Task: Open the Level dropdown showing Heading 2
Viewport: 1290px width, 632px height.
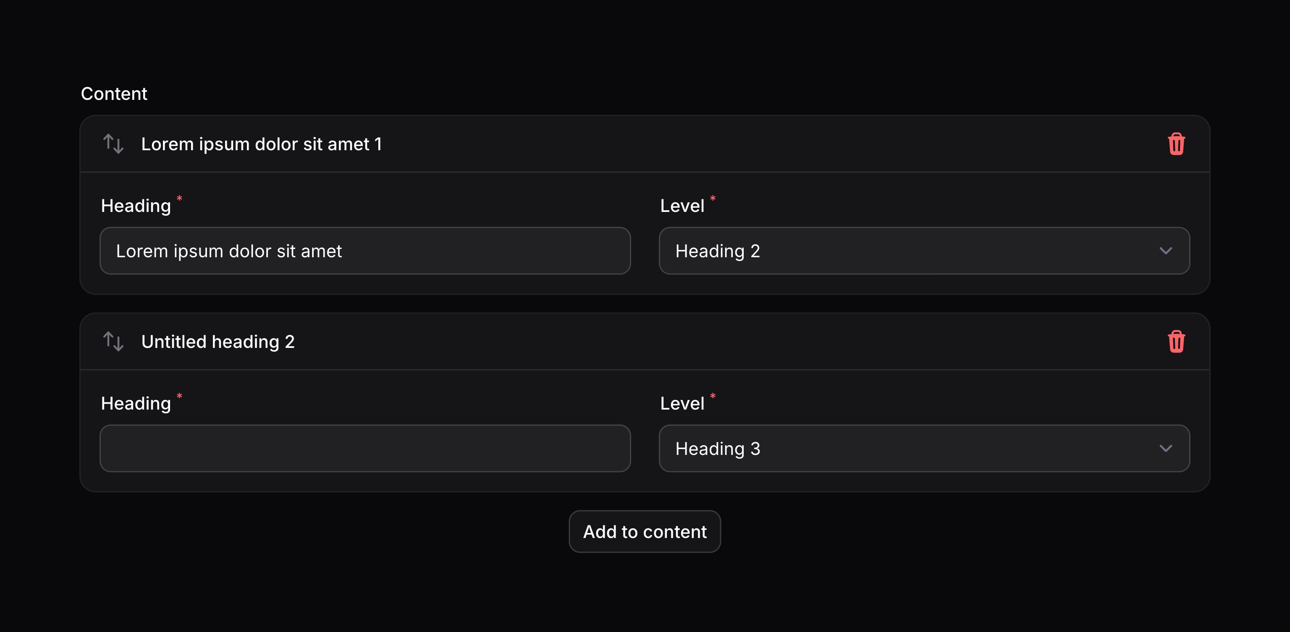Action: tap(924, 251)
